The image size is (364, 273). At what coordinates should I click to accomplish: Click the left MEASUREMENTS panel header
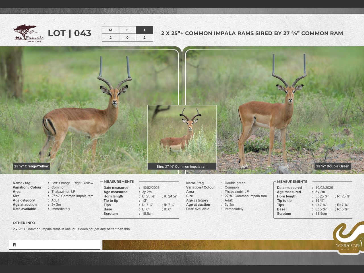pyautogui.click(x=119, y=182)
